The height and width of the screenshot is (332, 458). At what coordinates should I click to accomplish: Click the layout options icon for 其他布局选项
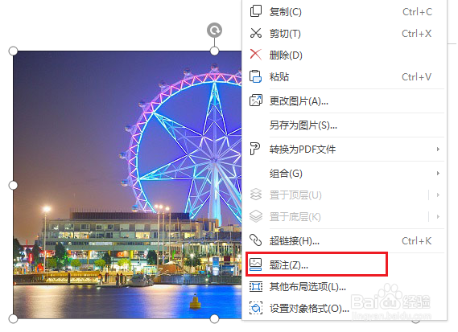256,286
